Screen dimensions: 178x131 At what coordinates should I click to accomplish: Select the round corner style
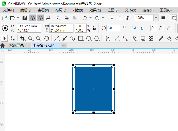[x=154, y=28]
